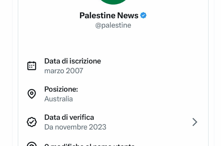
Task: Click the calendar icon for Data di iscrizione
Action: (32, 66)
